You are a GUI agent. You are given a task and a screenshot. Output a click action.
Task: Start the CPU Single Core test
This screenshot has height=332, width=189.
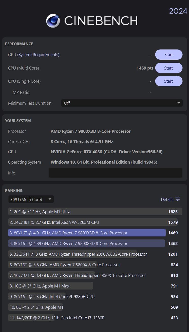[x=168, y=81]
